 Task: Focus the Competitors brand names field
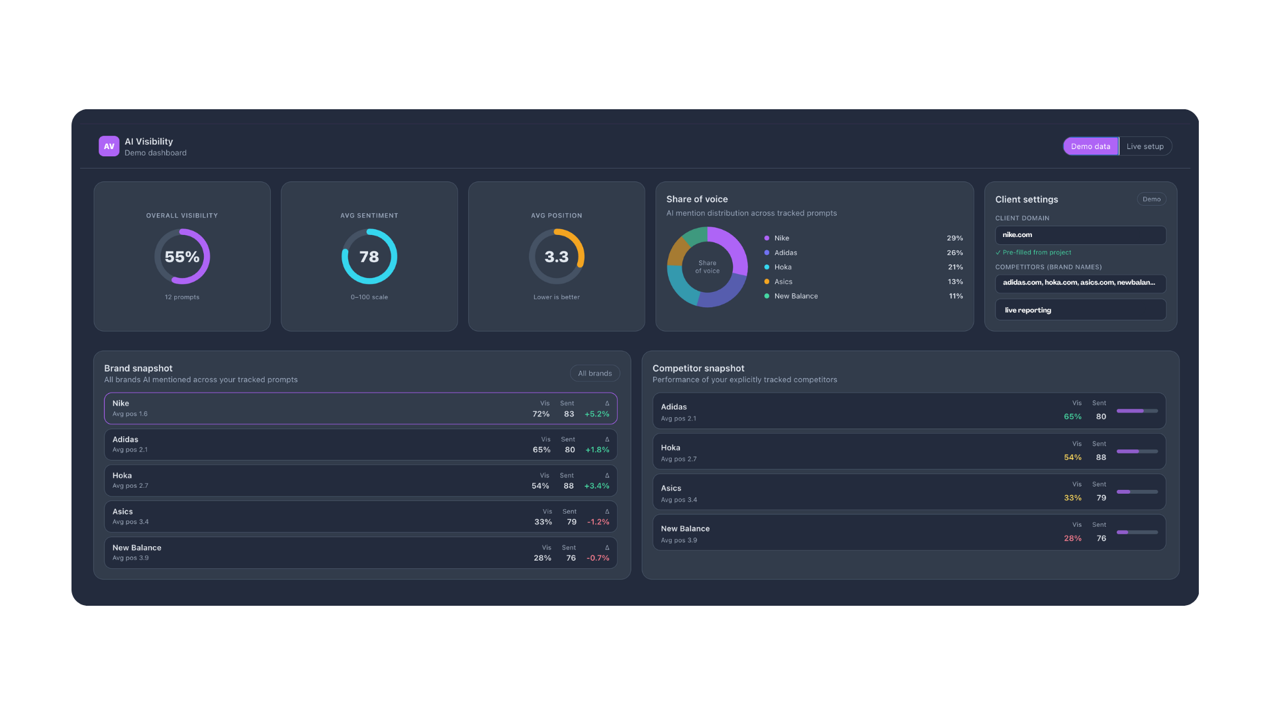1080,283
